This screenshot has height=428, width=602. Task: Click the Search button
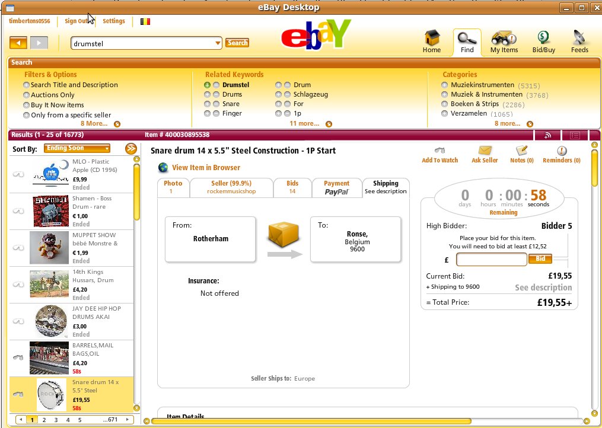[237, 43]
